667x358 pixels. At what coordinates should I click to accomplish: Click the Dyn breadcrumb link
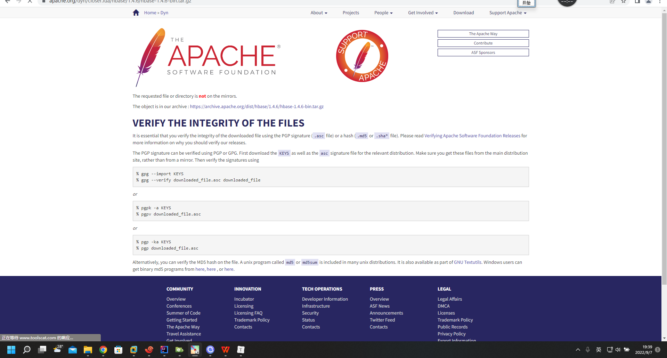(x=164, y=13)
